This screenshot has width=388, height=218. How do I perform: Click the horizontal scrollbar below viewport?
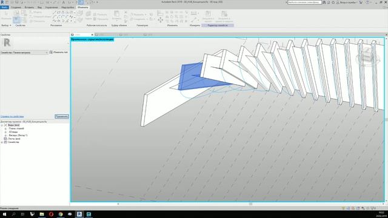coord(250,204)
